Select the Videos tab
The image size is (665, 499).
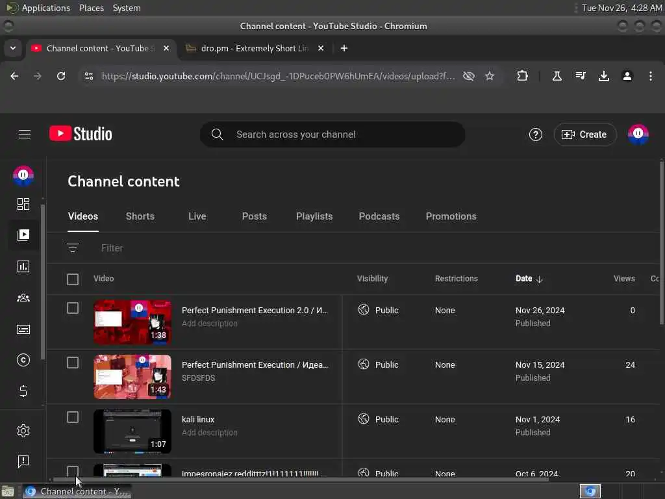pos(83,216)
